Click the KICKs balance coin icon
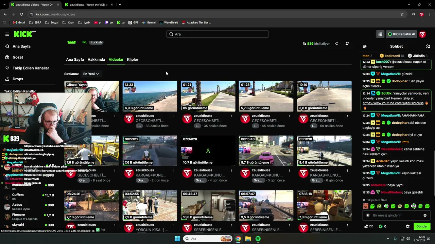The width and height of the screenshot is (435, 244). [x=381, y=226]
